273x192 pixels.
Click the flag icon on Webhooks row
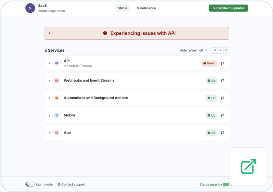222,80
